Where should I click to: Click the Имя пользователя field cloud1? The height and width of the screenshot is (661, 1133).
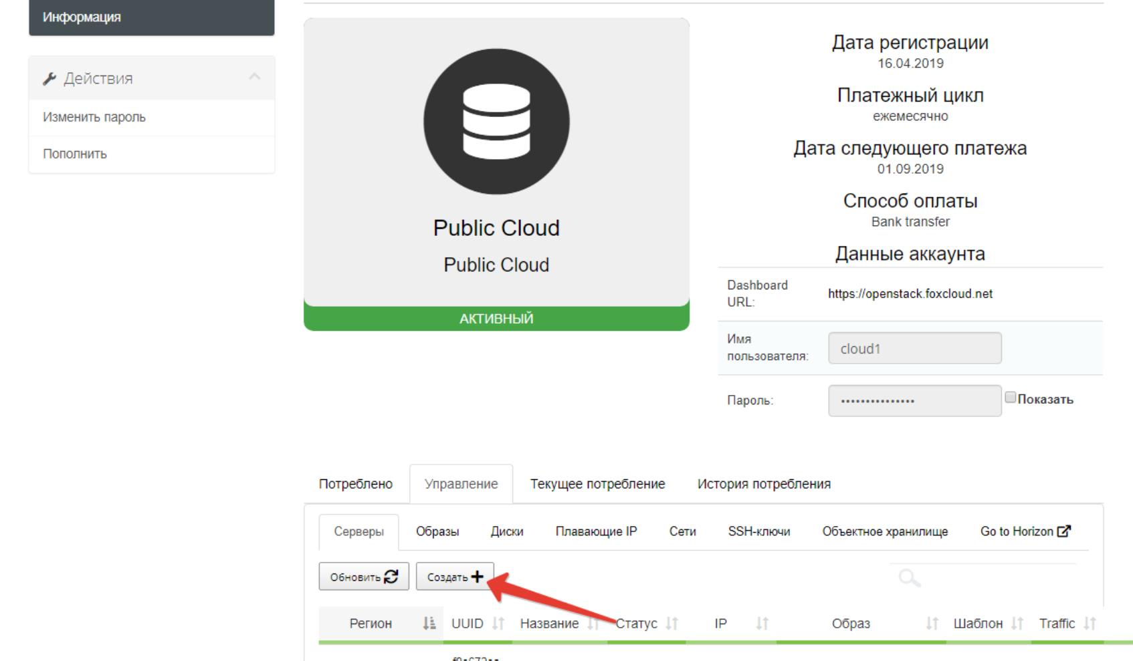click(914, 348)
